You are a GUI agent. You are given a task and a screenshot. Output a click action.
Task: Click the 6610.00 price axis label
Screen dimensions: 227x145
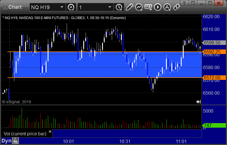coord(211,30)
